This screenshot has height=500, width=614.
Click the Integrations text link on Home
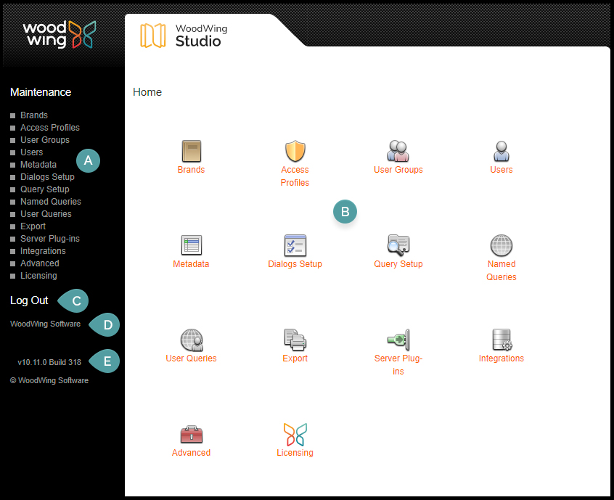(502, 358)
